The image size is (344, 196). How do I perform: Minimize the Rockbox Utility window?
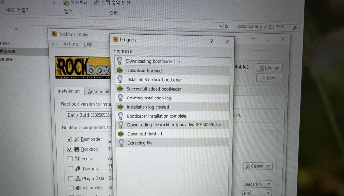click(253, 39)
